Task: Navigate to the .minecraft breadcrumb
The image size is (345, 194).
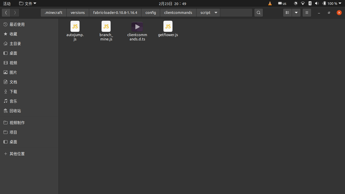Action: tap(53, 12)
